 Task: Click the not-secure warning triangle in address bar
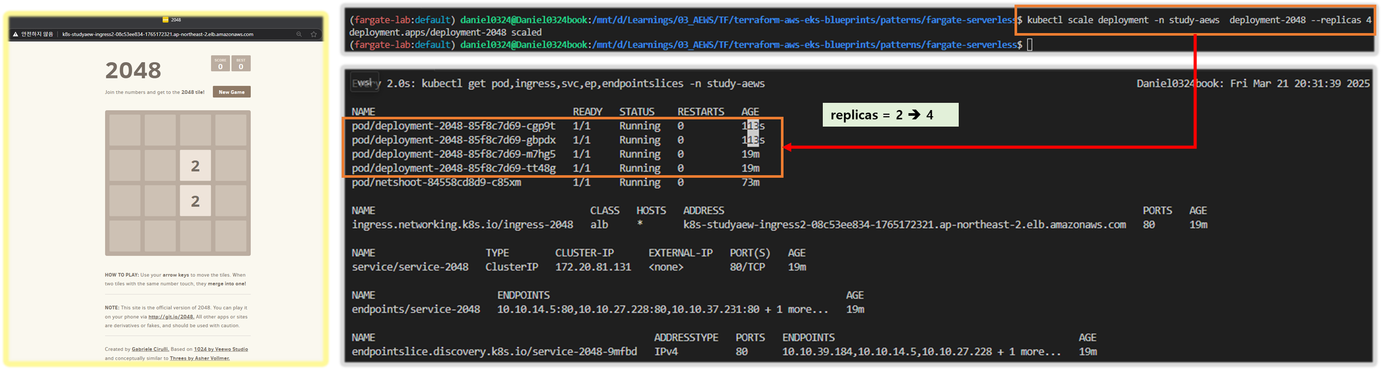click(x=16, y=34)
